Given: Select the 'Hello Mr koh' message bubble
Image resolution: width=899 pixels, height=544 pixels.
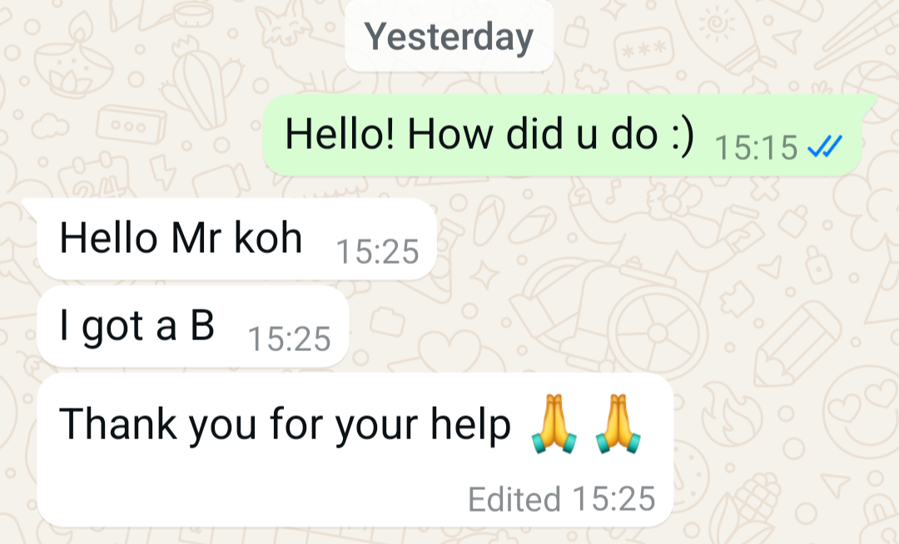Looking at the screenshot, I should pos(236,239).
